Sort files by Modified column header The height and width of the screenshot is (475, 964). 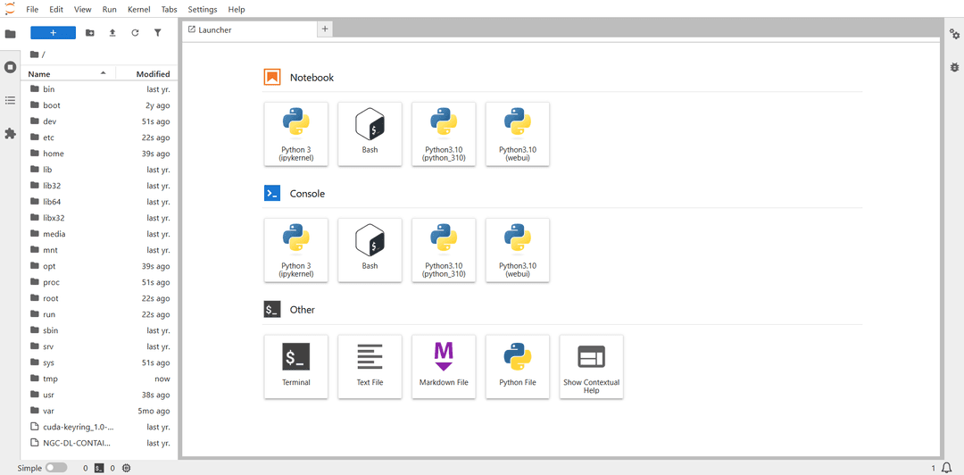click(145, 74)
